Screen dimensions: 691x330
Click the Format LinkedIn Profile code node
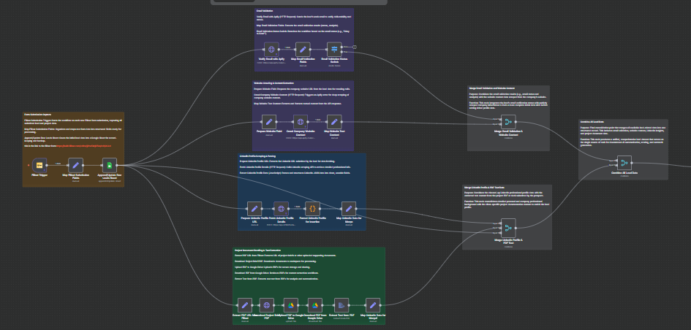(x=312, y=209)
